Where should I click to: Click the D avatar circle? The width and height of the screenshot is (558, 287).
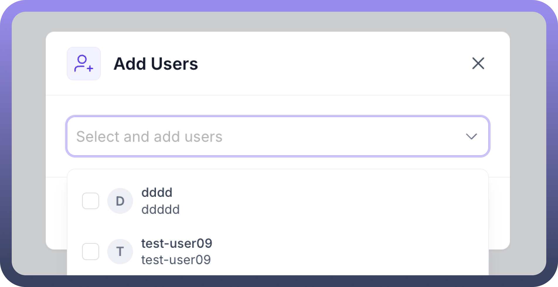coord(120,201)
